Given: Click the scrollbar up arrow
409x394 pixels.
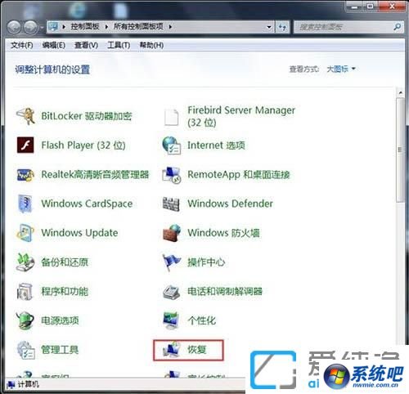Looking at the screenshot, I should point(400,92).
